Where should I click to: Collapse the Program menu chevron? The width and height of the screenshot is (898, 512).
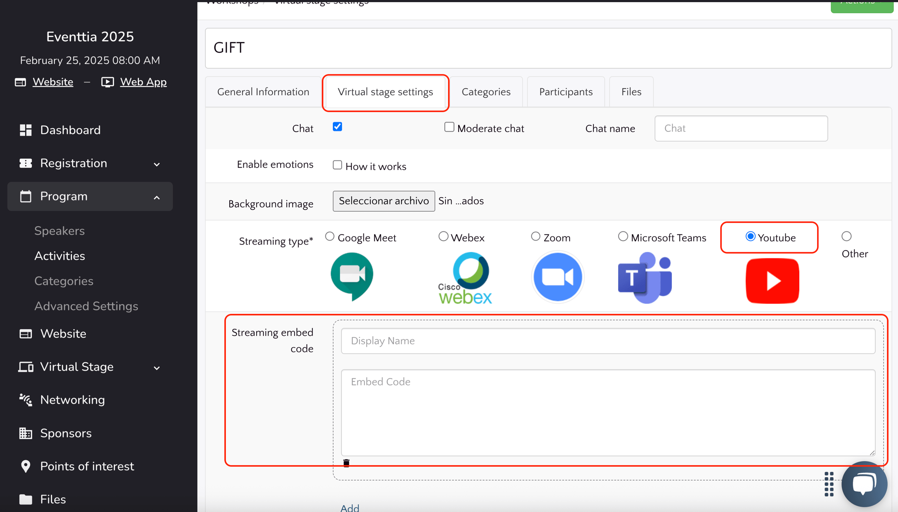click(x=157, y=197)
